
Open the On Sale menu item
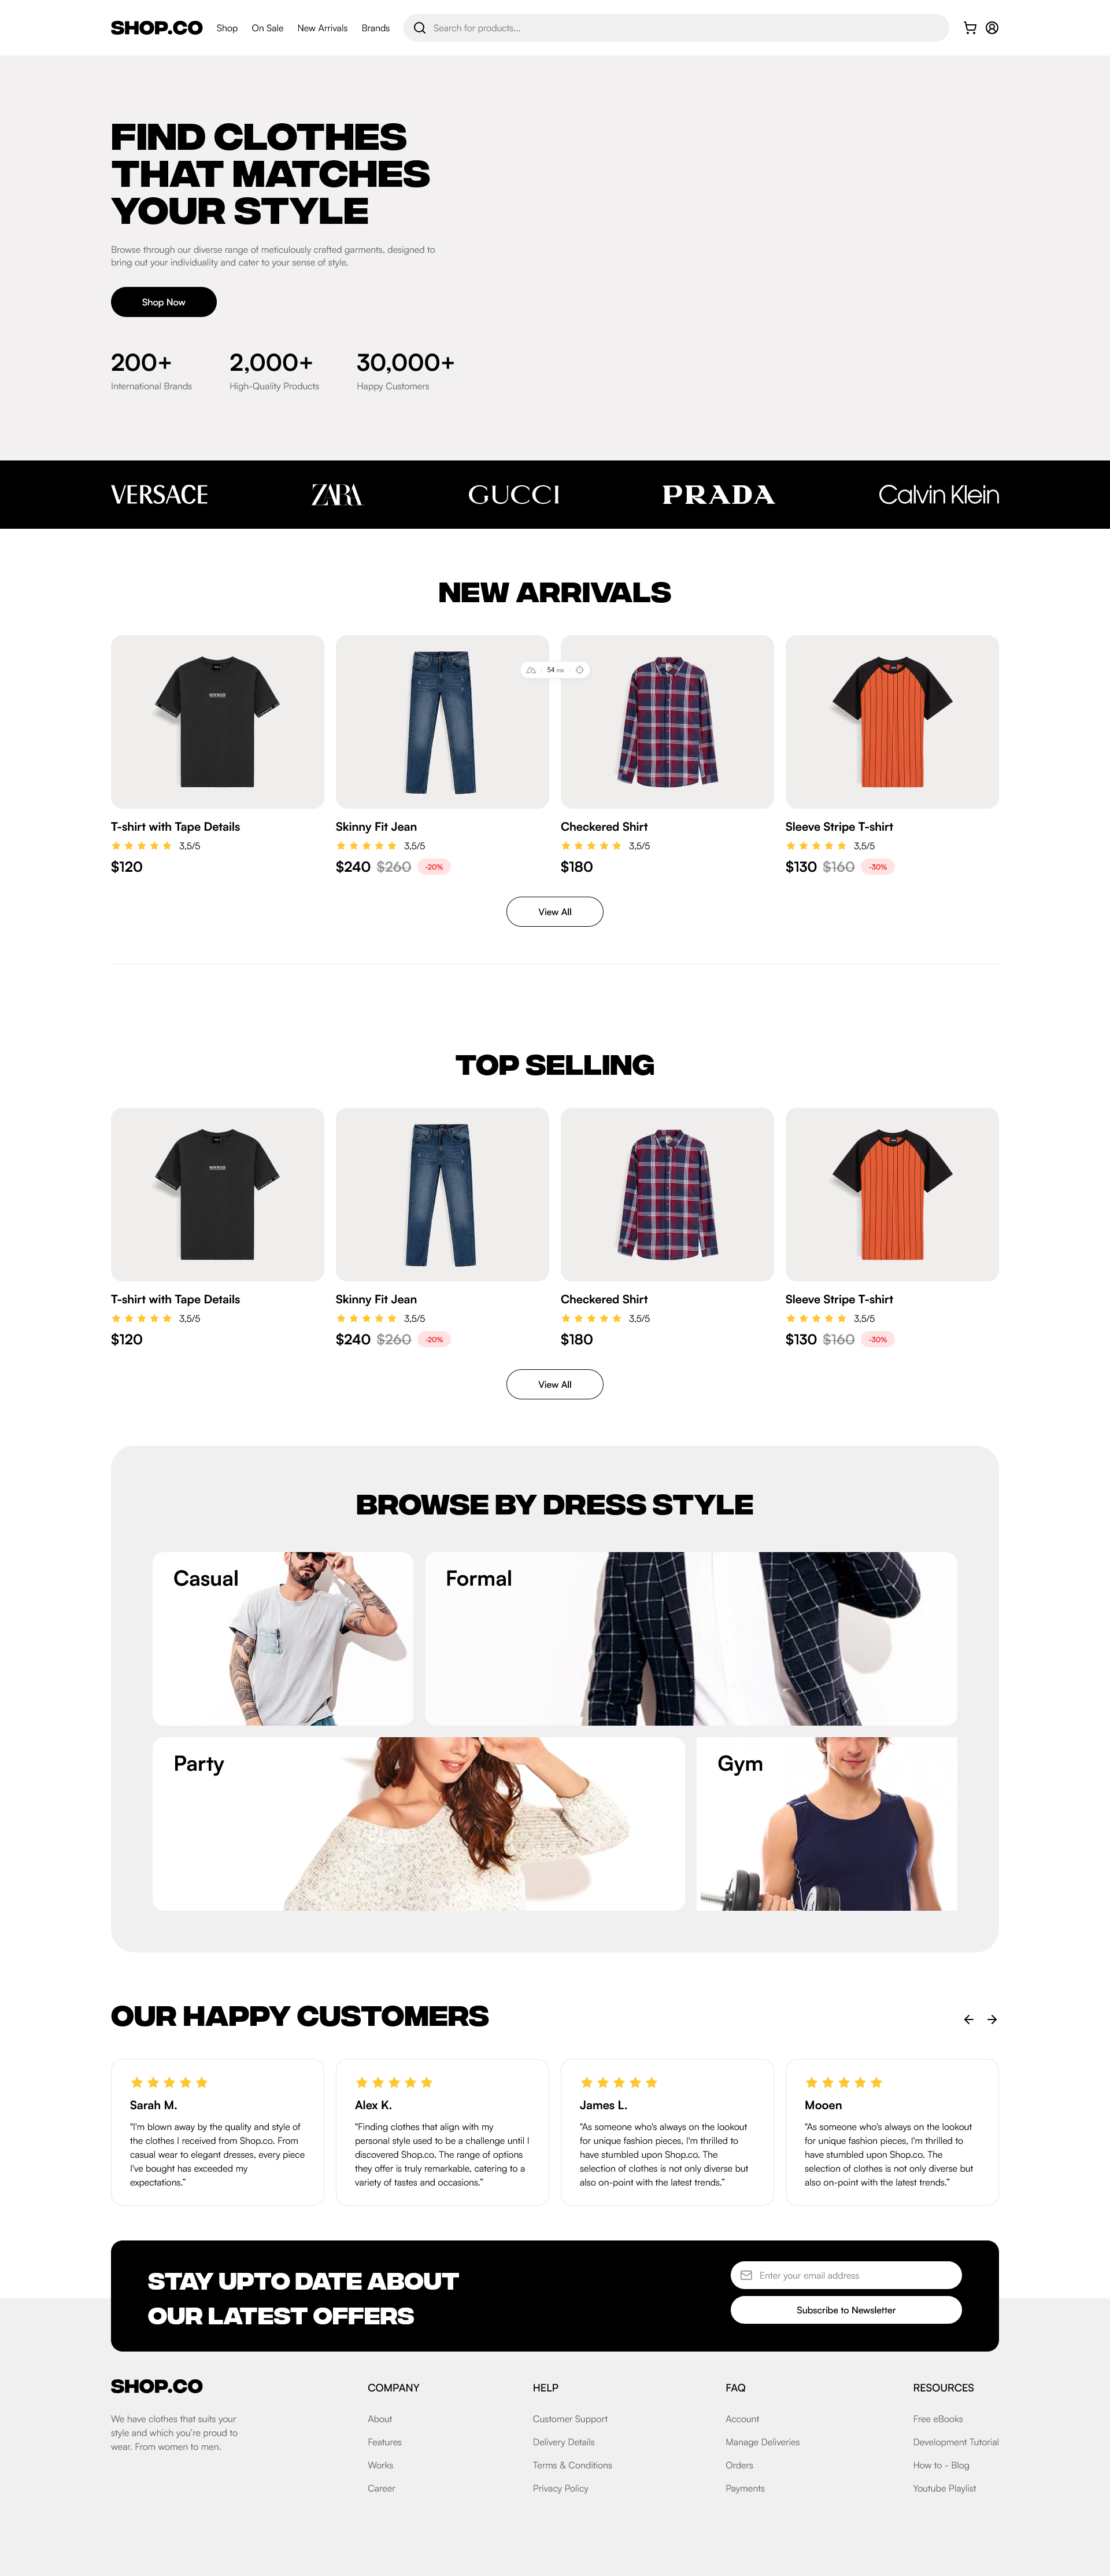267,28
